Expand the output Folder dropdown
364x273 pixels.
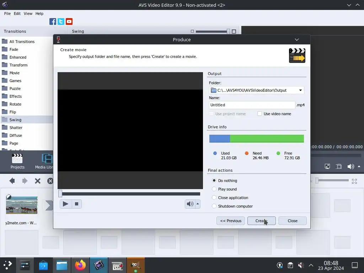click(x=300, y=90)
